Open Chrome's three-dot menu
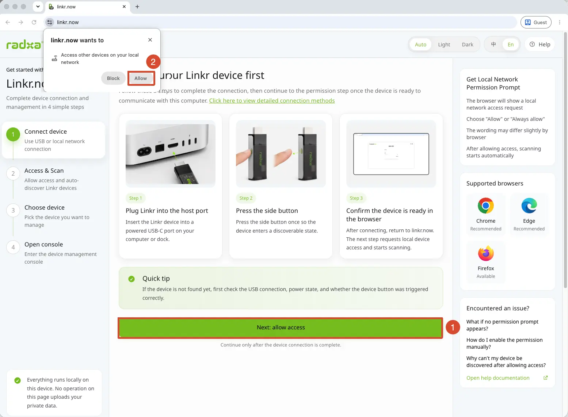Screen dimensions: 568x417 pos(560,22)
